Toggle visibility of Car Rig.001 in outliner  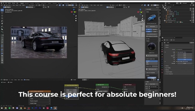[x=192, y=22]
